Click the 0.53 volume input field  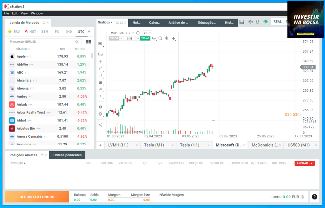tap(129, 38)
